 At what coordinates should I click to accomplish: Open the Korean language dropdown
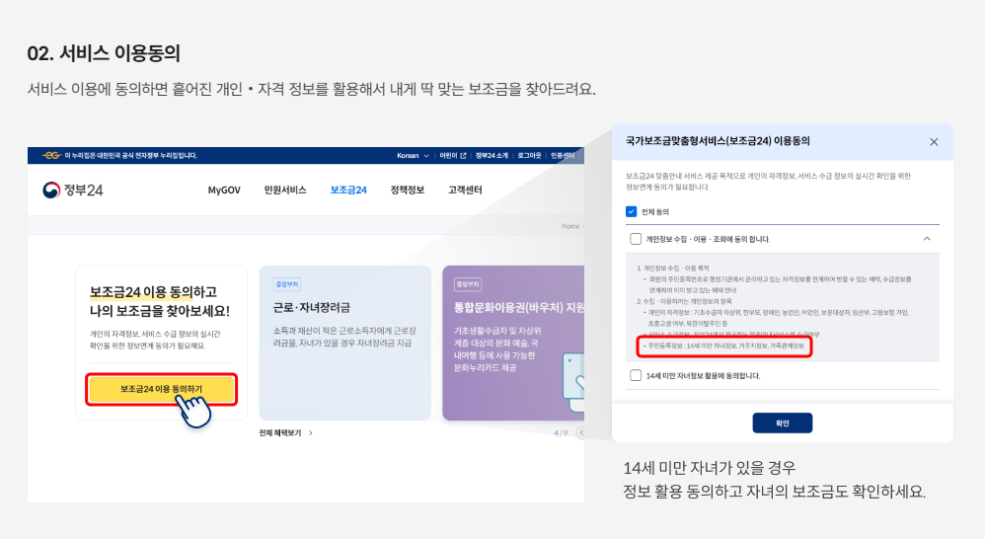pos(413,156)
